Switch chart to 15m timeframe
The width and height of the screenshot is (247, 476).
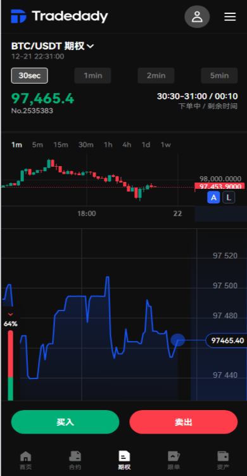(61, 145)
